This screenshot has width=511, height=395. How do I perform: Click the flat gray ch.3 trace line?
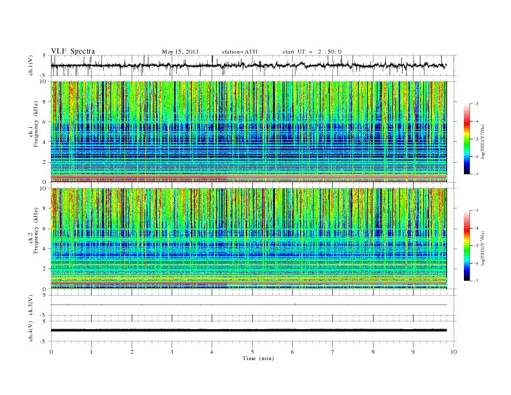coord(248,305)
